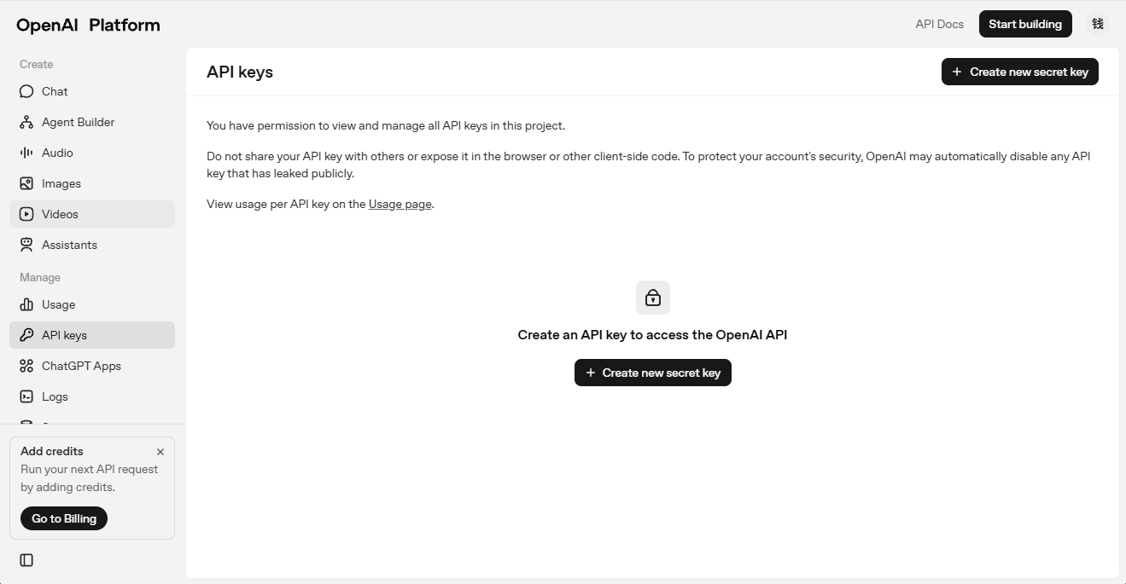Click the Audio waveform icon
This screenshot has height=584, width=1126.
point(26,153)
